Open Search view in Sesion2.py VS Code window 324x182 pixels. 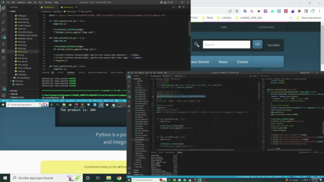[4, 15]
